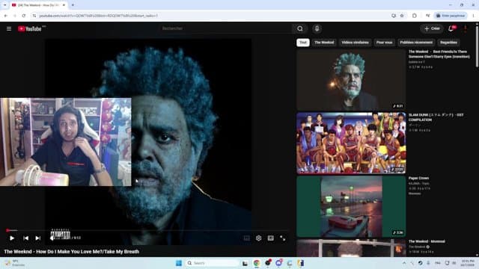Enter fullscreen mode

click(283, 238)
